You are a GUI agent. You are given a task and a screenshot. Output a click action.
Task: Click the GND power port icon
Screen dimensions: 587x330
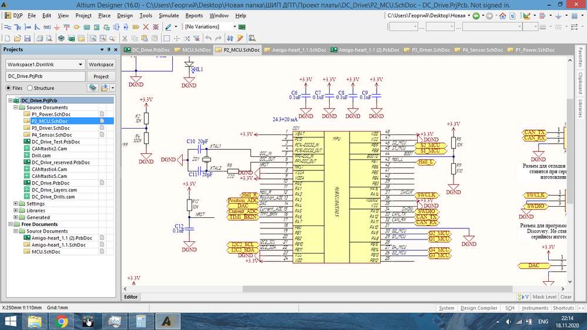pos(56,27)
